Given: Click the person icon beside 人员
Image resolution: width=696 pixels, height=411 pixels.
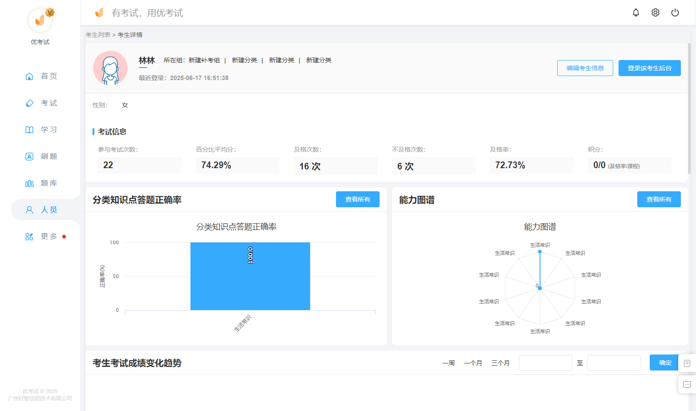Looking at the screenshot, I should [x=29, y=210].
